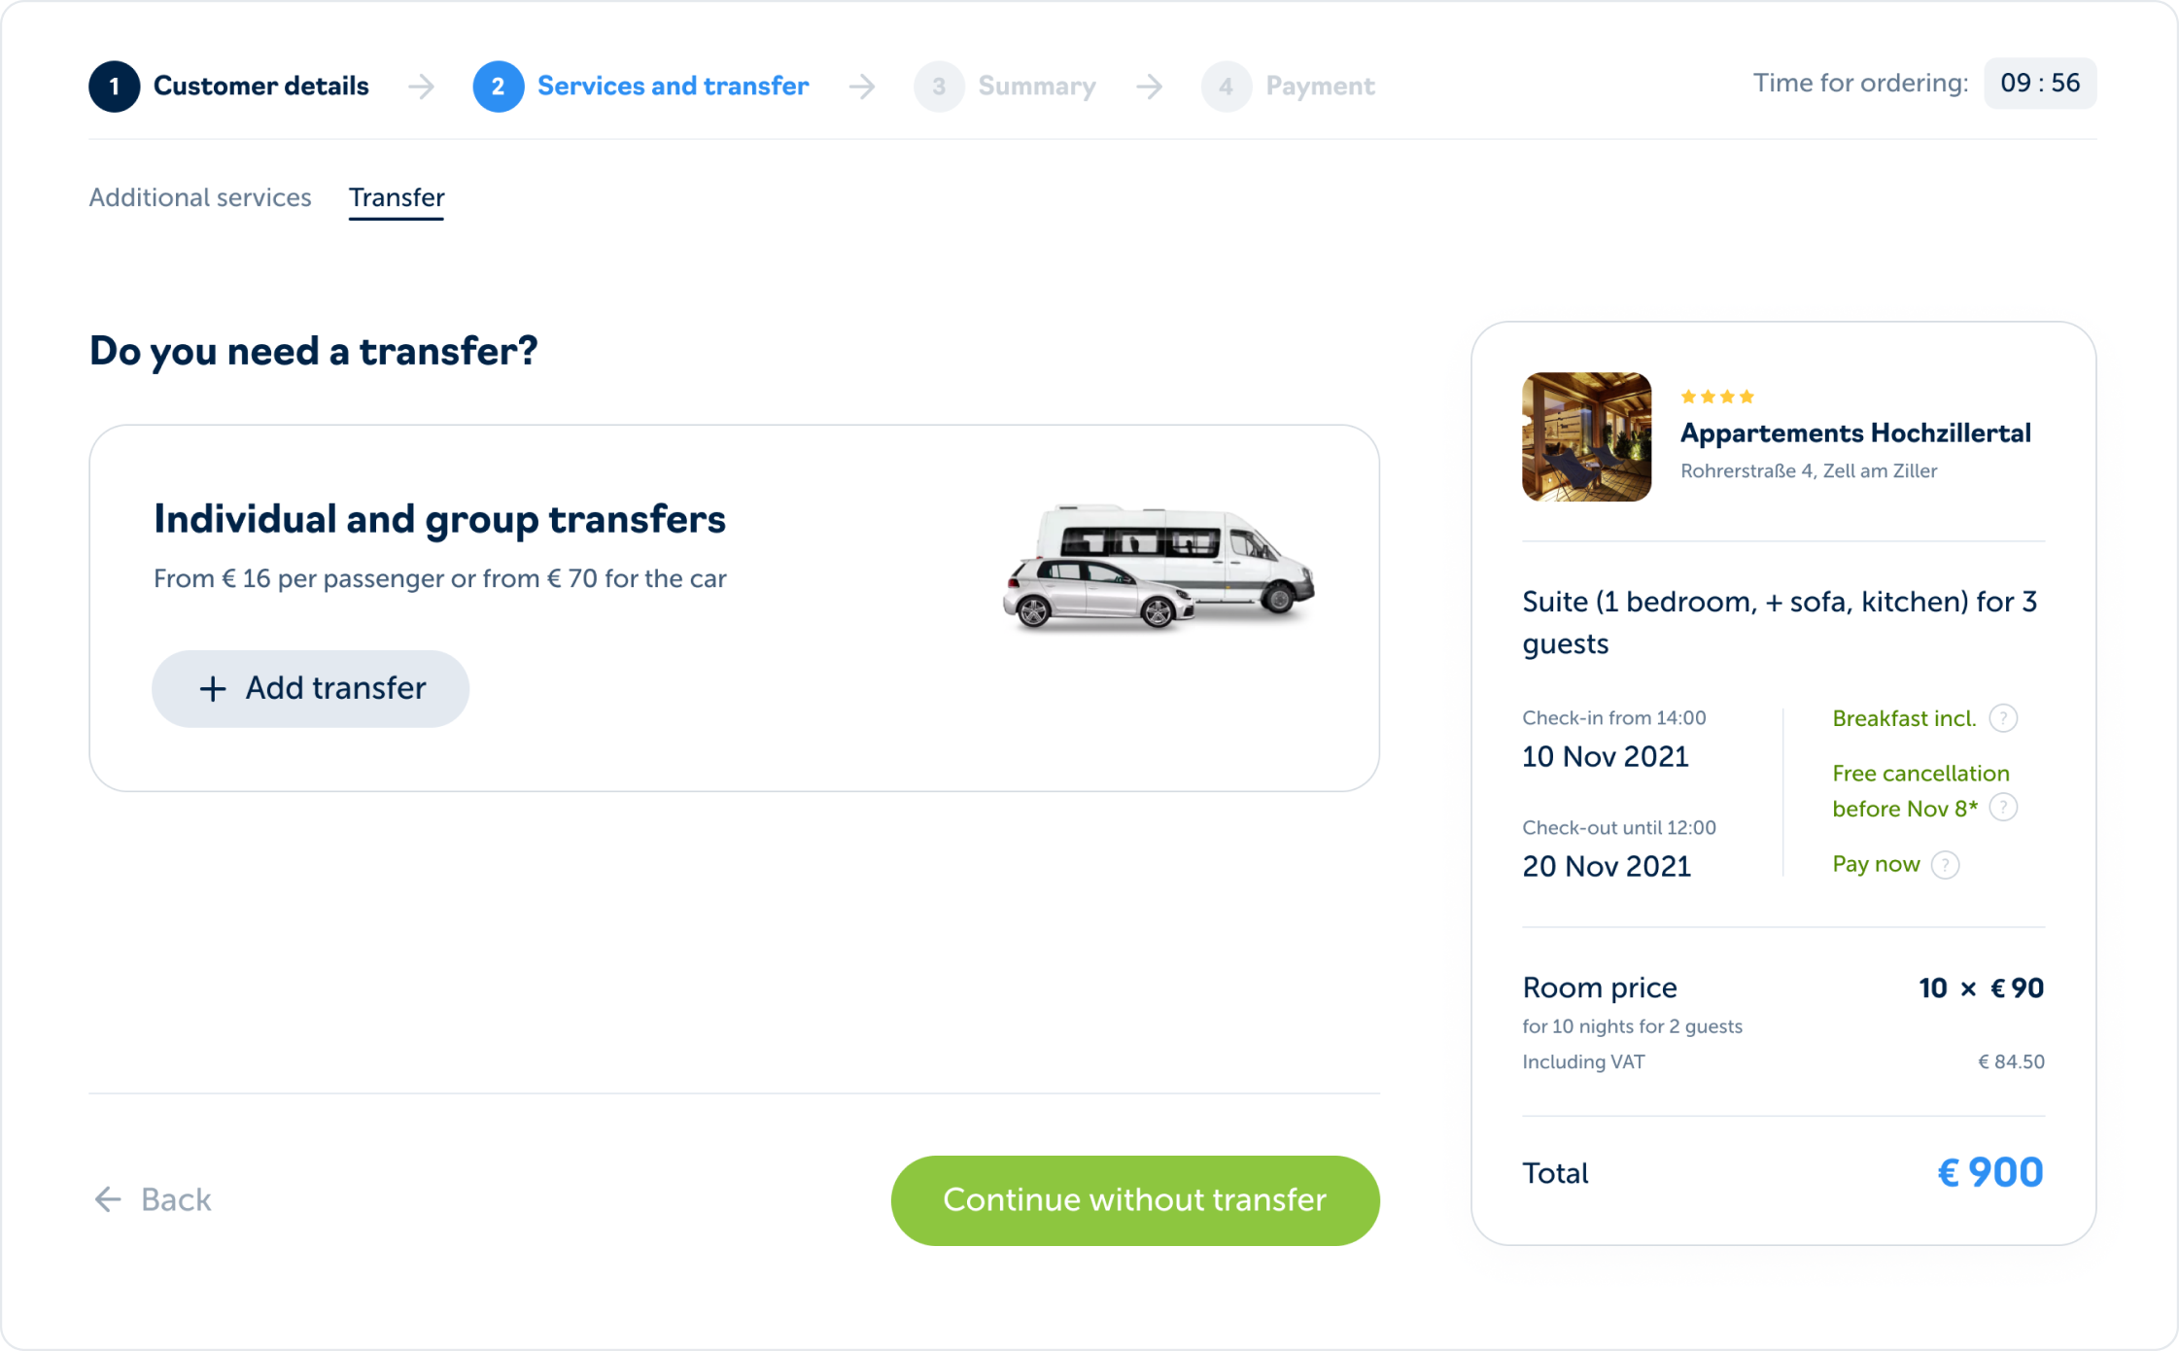Viewport: 2179px width, 1351px height.
Task: Switch to the Additional services tab
Action: [x=200, y=197]
